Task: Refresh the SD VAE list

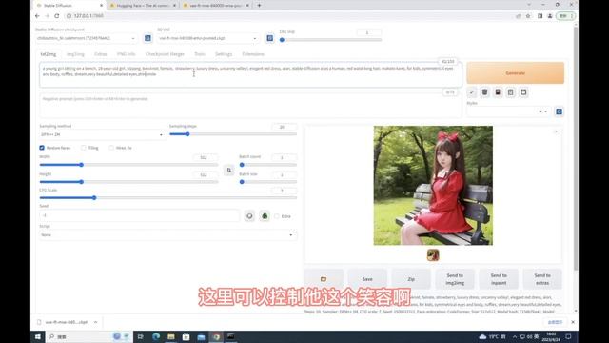Action: (x=270, y=38)
